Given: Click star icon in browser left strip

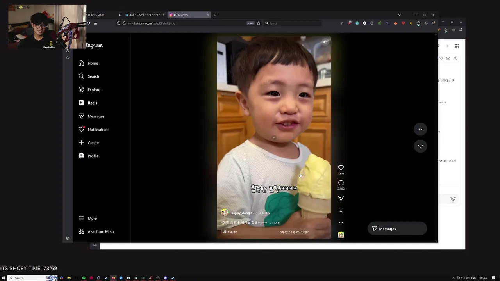Looking at the screenshot, I should tap(68, 58).
